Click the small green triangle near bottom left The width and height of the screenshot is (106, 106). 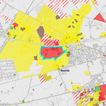point(23,101)
